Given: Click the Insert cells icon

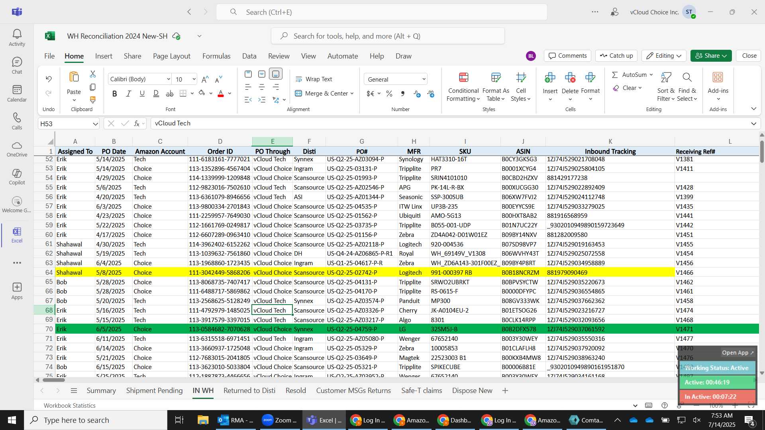Looking at the screenshot, I should [x=550, y=77].
